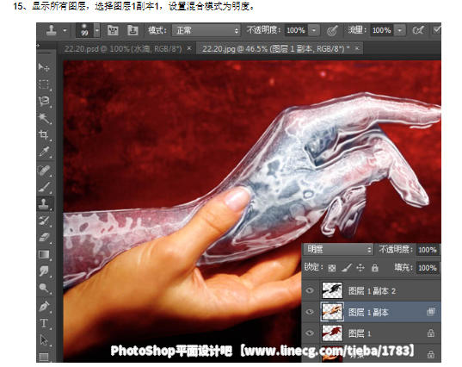The height and width of the screenshot is (367, 462).
Task: Click layer name 图层 1
Action: click(360, 333)
